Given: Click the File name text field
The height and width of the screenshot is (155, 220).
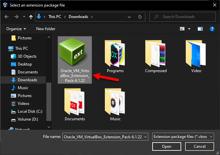Looking at the screenshot, I should 103,137.
